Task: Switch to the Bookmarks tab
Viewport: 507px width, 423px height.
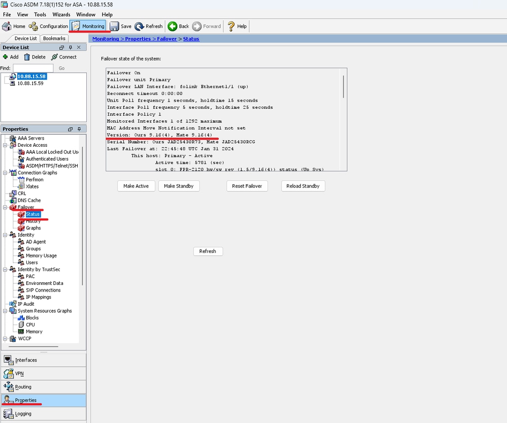Action: tap(54, 39)
